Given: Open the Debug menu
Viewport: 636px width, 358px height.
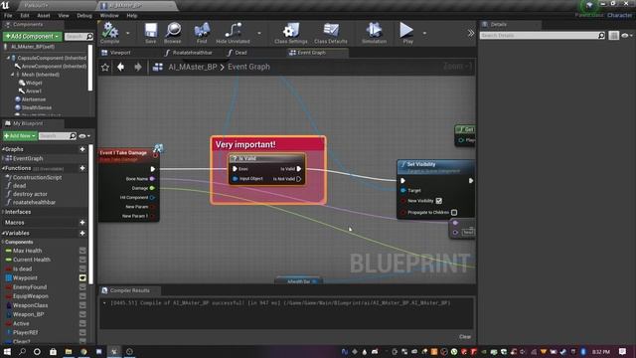Looking at the screenshot, I should point(84,16).
